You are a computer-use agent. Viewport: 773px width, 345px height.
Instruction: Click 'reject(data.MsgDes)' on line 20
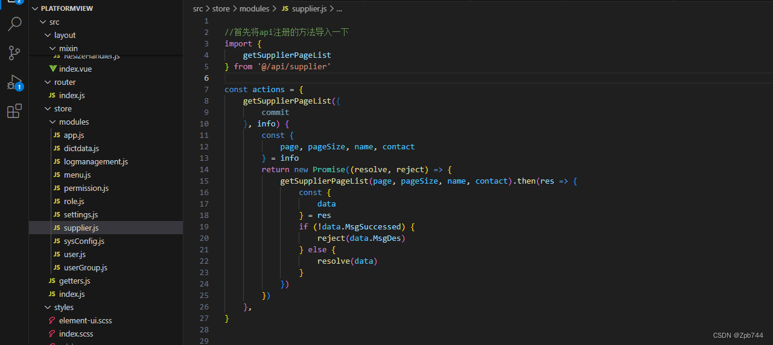361,238
